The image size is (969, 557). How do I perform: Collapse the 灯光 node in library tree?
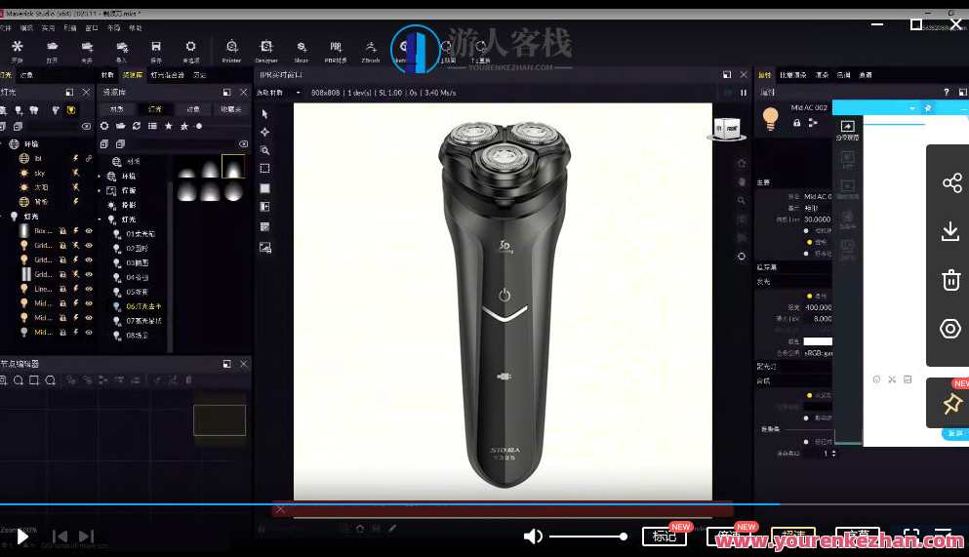coord(100,219)
